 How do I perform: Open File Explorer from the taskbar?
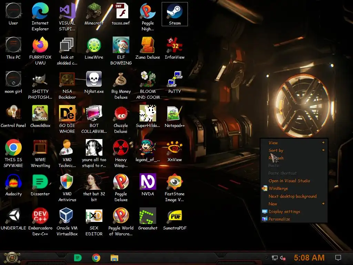pos(114,258)
